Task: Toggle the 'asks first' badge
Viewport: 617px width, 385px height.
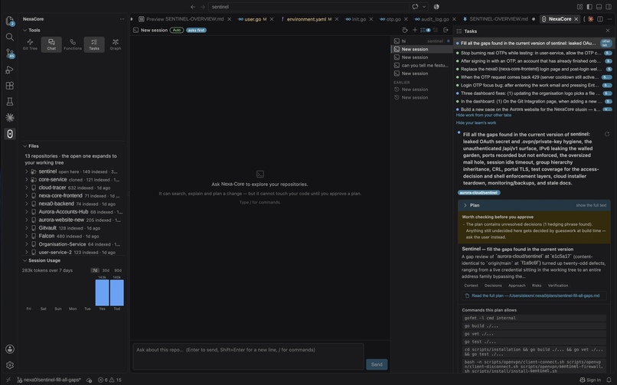Action: click(196, 30)
